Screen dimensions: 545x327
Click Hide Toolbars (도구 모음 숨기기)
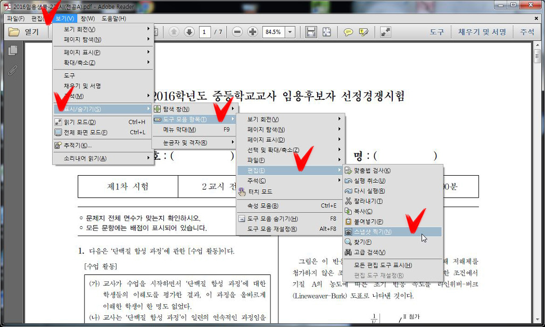coord(290,219)
